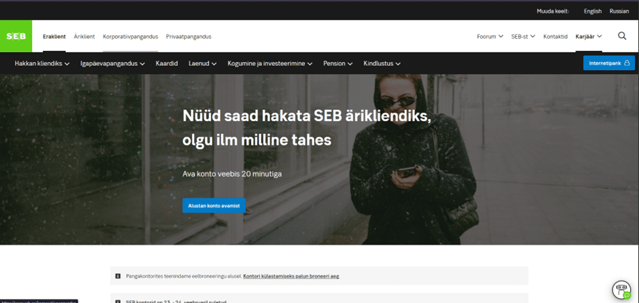
Task: Click Alustan konto avamist button
Action: (214, 206)
